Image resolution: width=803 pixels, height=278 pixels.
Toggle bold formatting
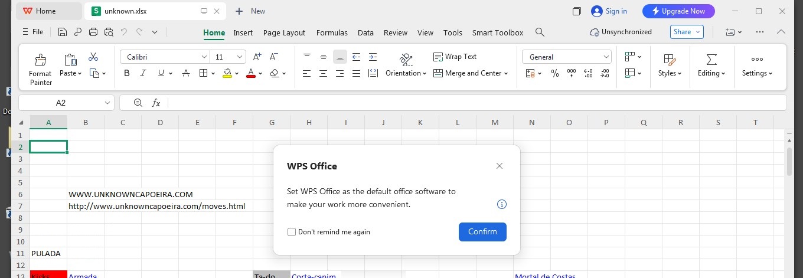click(x=127, y=73)
